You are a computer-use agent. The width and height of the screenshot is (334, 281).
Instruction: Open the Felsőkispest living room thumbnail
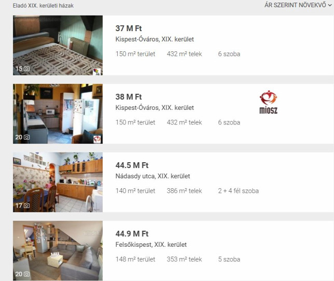coord(58,250)
